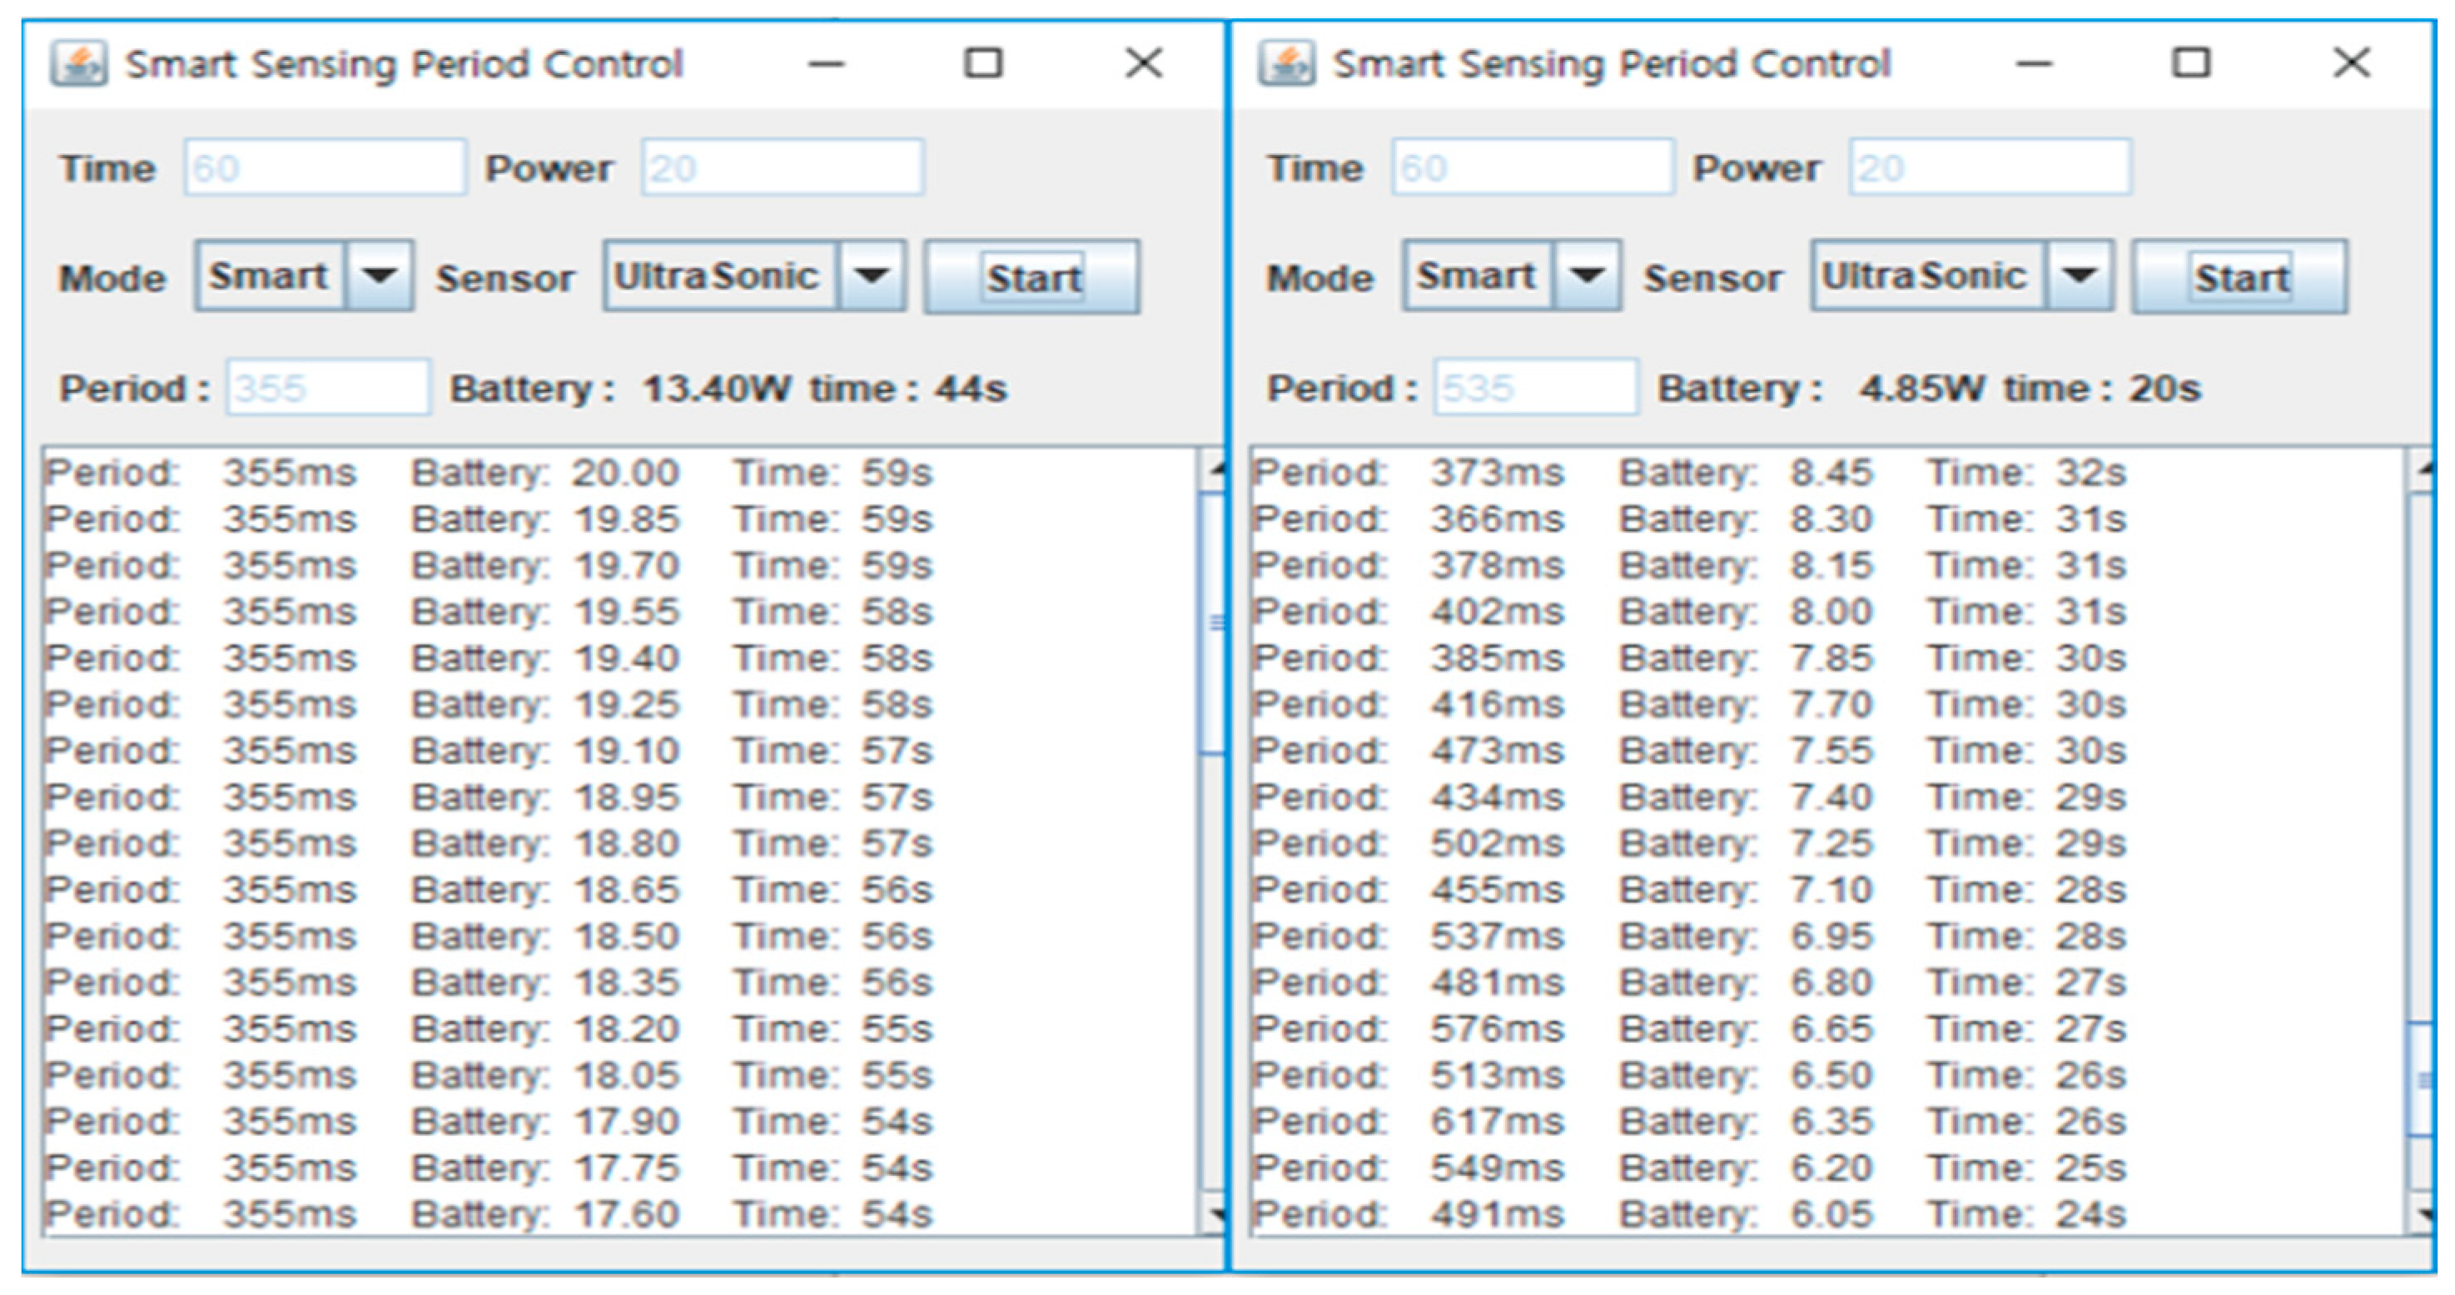The width and height of the screenshot is (2455, 1295).
Task: Click the time 20s status label
Action: coord(2102,389)
